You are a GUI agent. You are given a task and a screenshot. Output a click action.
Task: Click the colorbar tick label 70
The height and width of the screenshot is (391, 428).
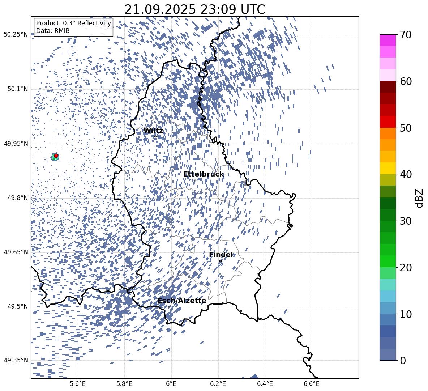tap(406, 35)
